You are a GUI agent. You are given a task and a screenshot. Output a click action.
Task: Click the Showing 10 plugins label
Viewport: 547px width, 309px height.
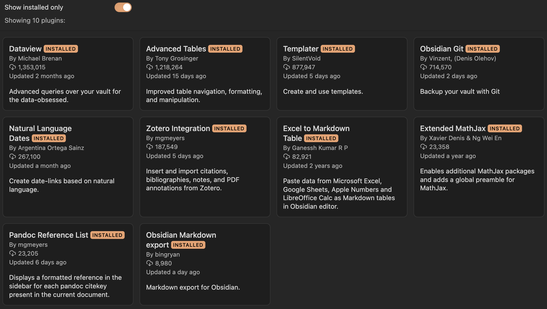(35, 20)
